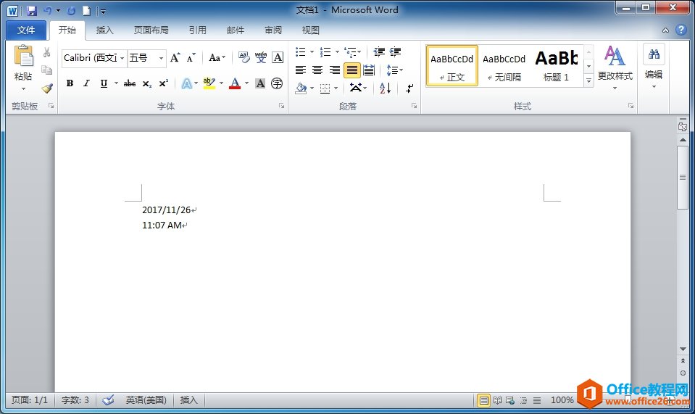This screenshot has width=695, height=414.
Task: Click the Format Painter brush icon
Action: click(47, 88)
